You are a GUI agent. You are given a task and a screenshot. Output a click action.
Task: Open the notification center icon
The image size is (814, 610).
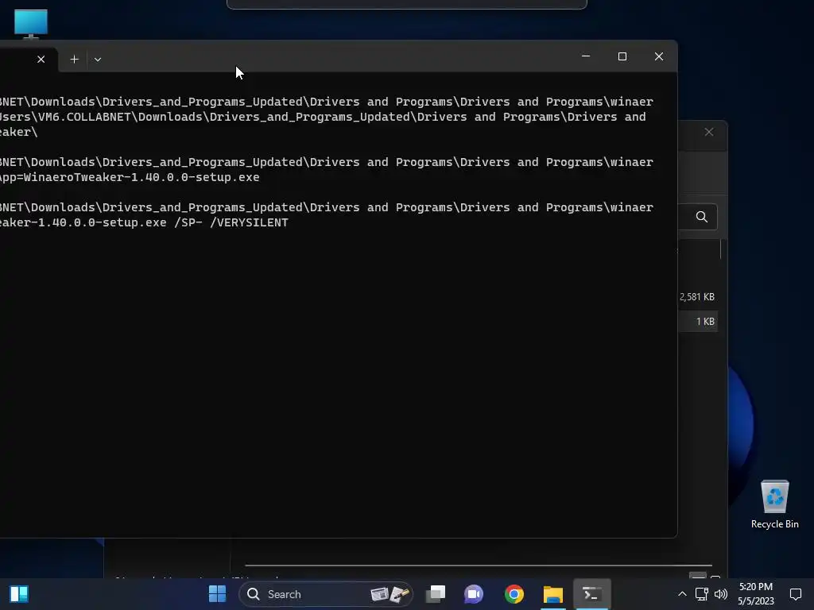click(x=795, y=594)
